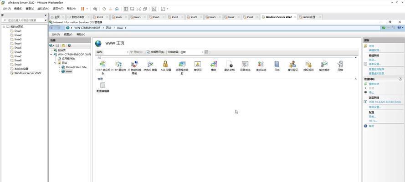Viewport: 405px width, 182px height.
Task: Open the 默认文档 feature icon
Action: click(229, 64)
